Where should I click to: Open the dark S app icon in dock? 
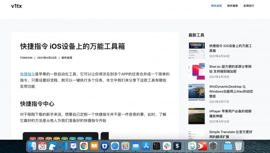coord(177,146)
